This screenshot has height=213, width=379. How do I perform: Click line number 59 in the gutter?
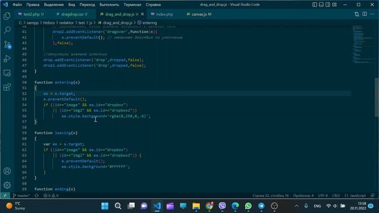24,133
